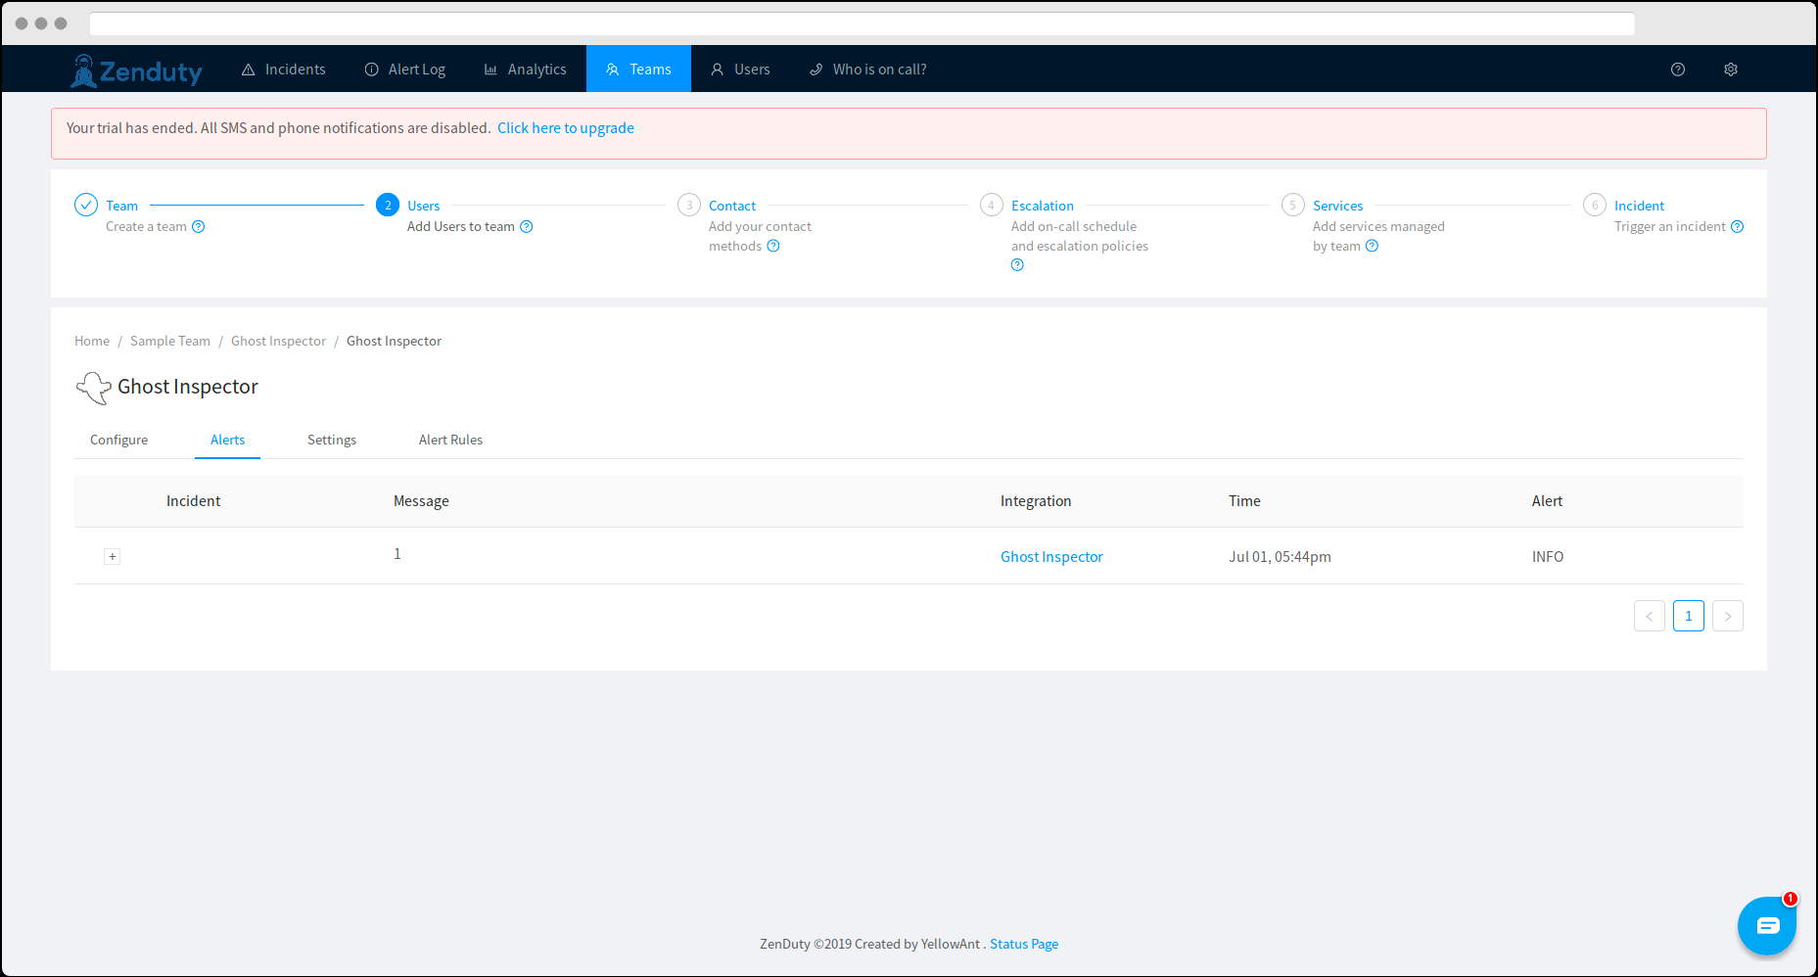Open Teams in navigation bar

(x=638, y=70)
